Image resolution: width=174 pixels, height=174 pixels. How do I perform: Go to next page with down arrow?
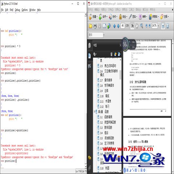[118, 26]
